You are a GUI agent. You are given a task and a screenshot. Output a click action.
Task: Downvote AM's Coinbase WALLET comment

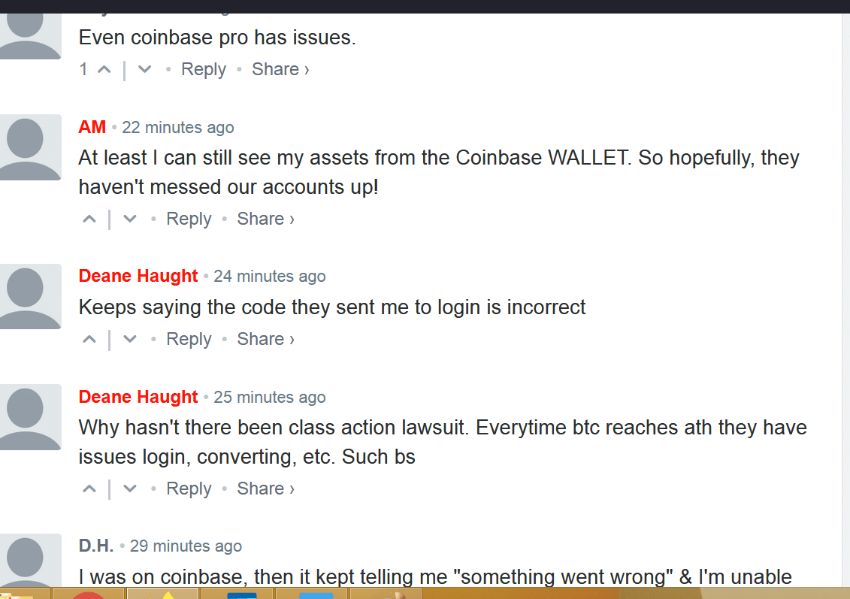(x=130, y=219)
